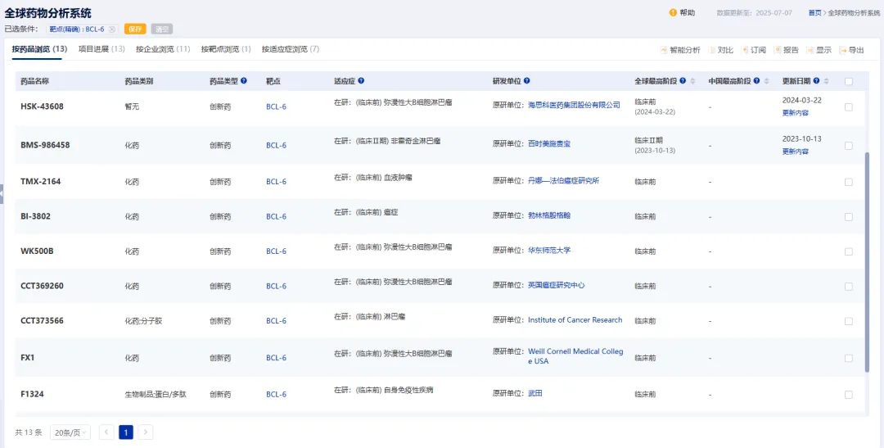The height and width of the screenshot is (448, 884).
Task: Sort by 更新日期 using its sort arrows
Action: click(x=826, y=81)
